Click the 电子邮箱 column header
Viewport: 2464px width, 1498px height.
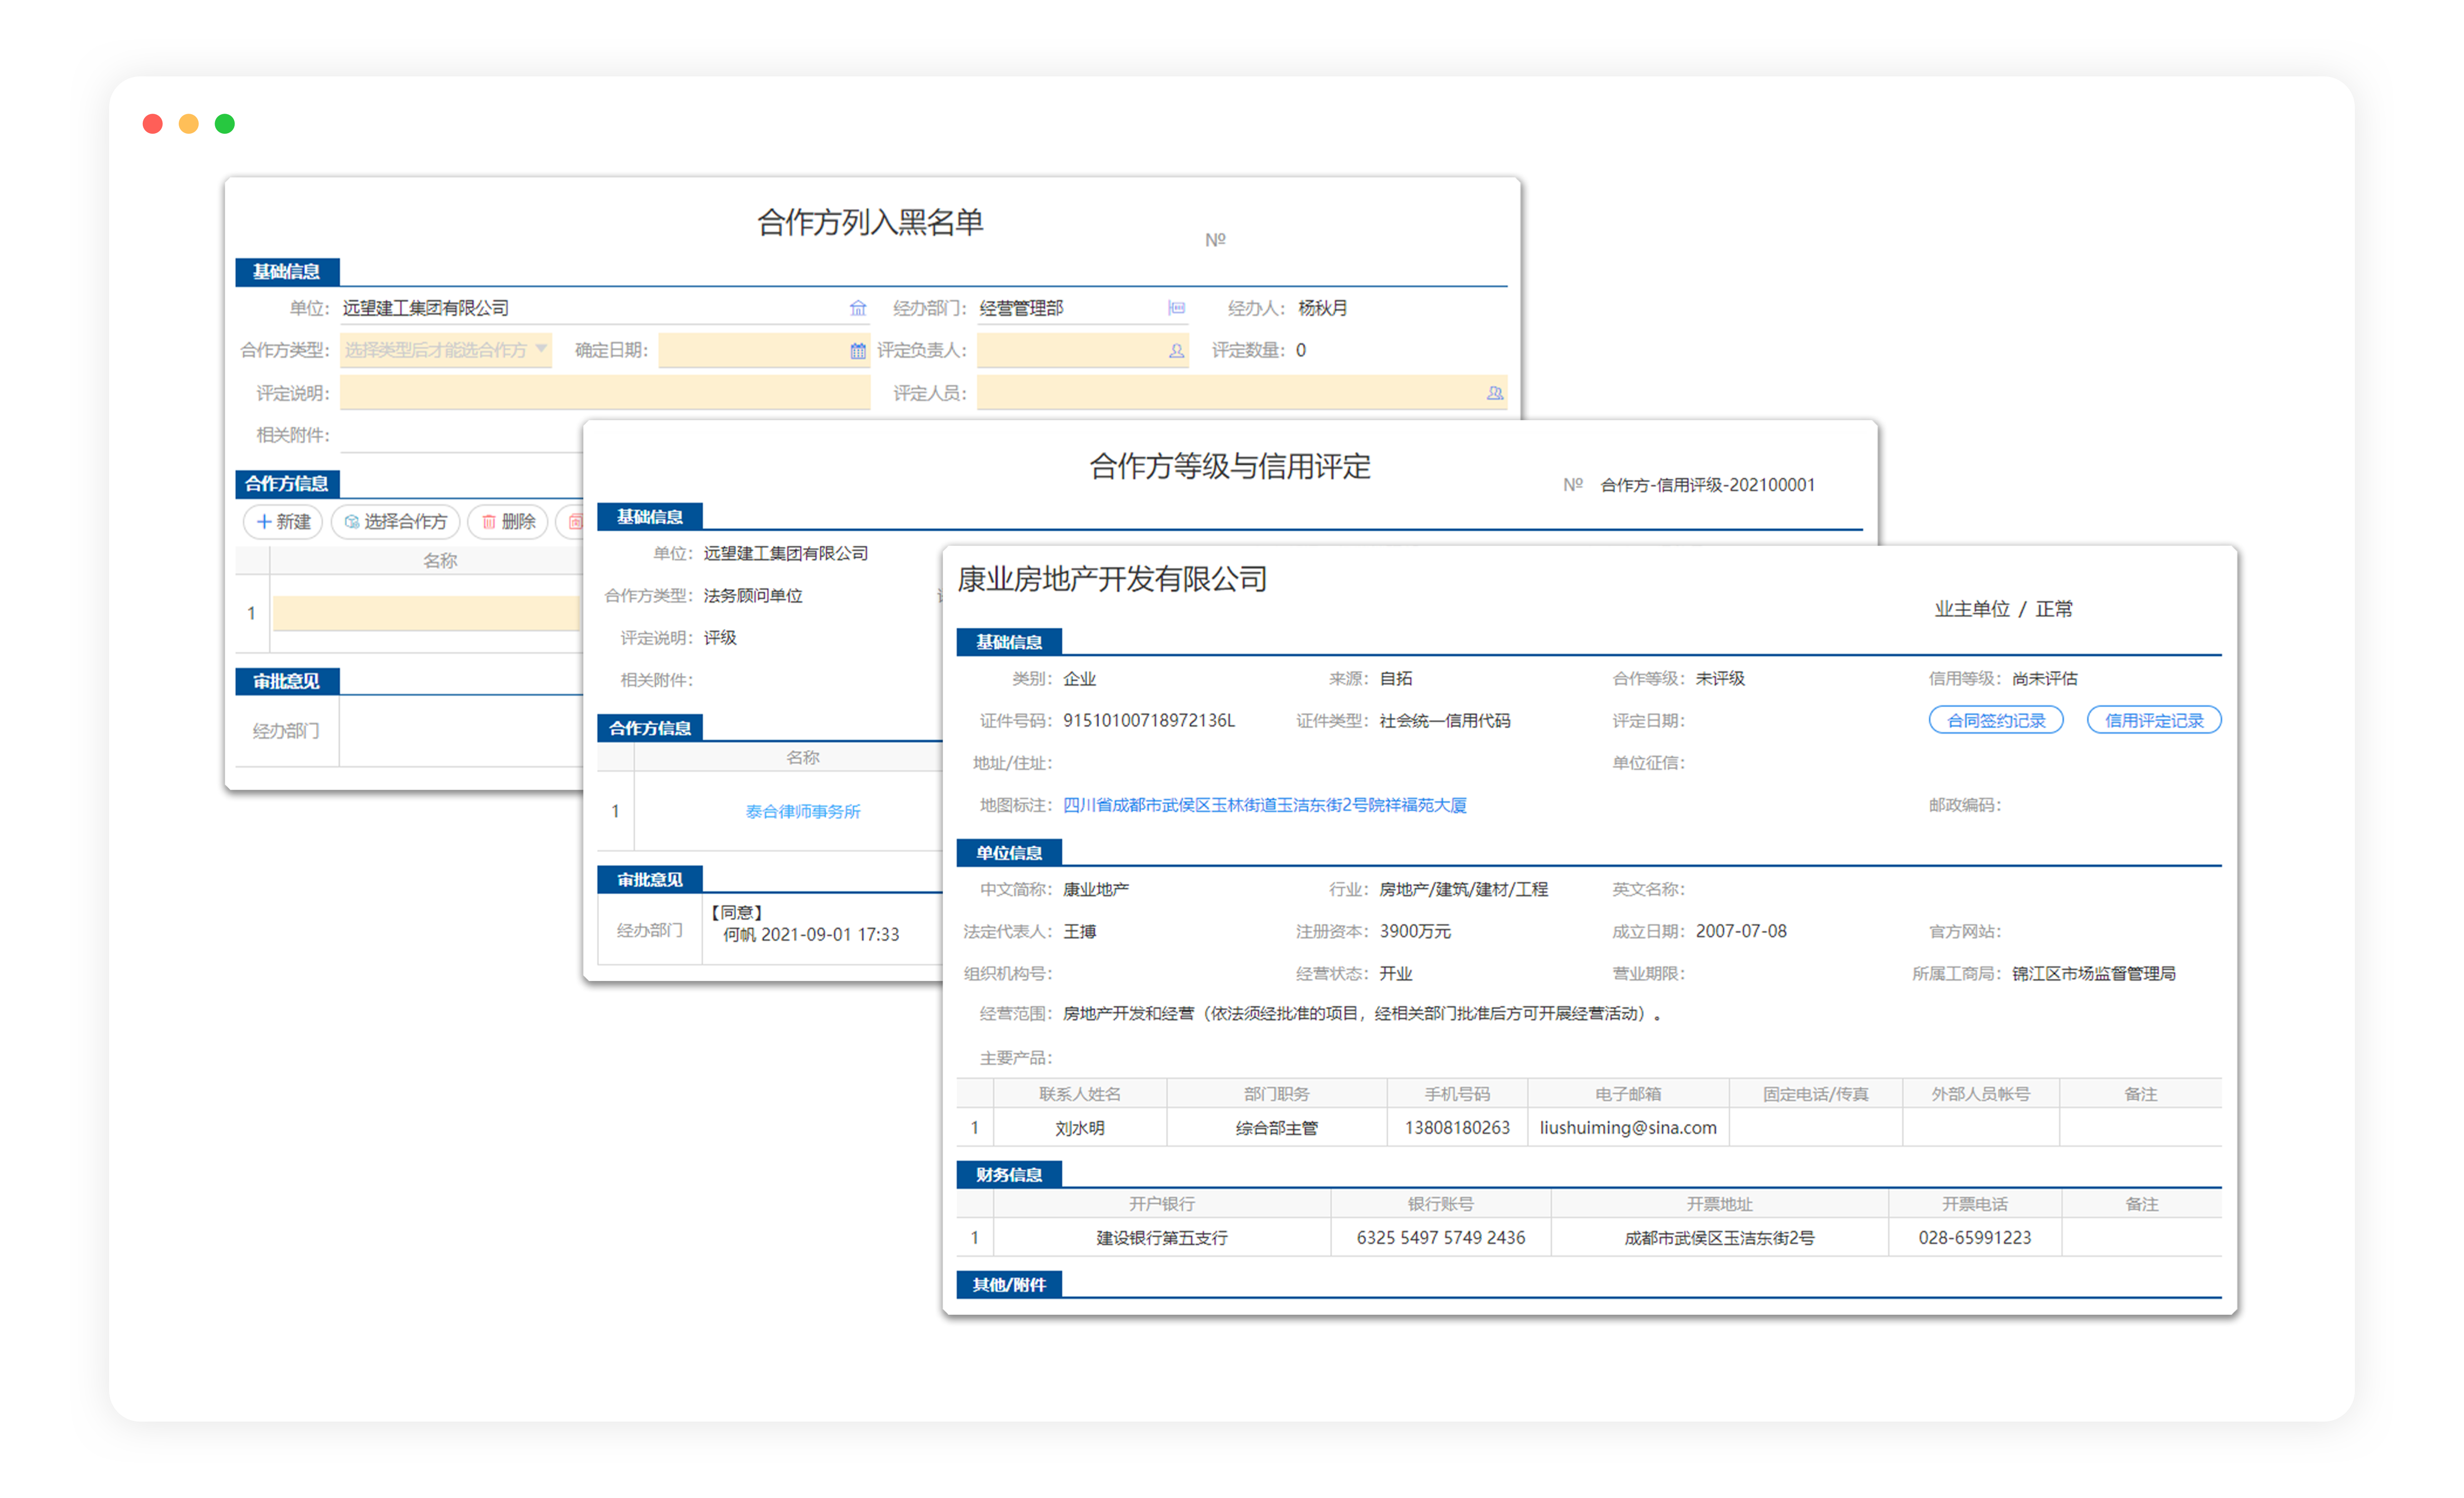(1628, 1094)
